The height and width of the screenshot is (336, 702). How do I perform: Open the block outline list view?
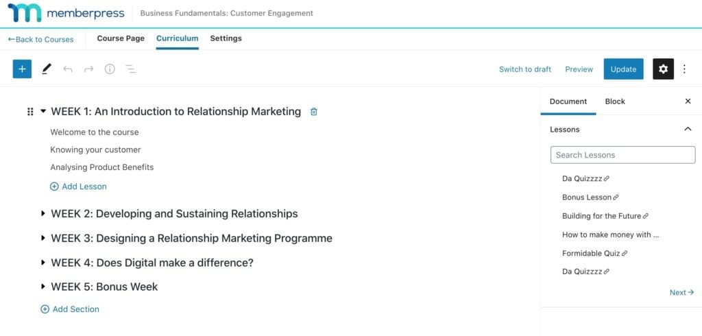point(131,69)
